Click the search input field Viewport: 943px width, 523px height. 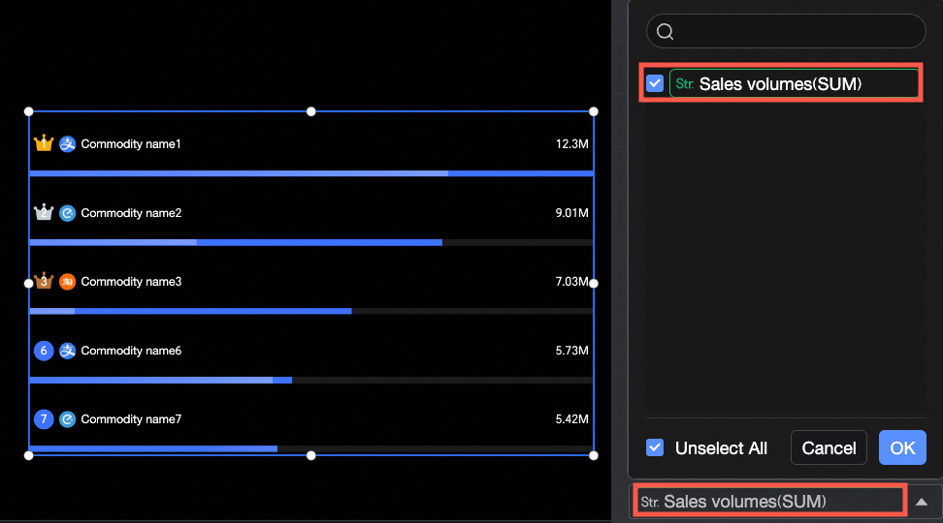coord(786,31)
